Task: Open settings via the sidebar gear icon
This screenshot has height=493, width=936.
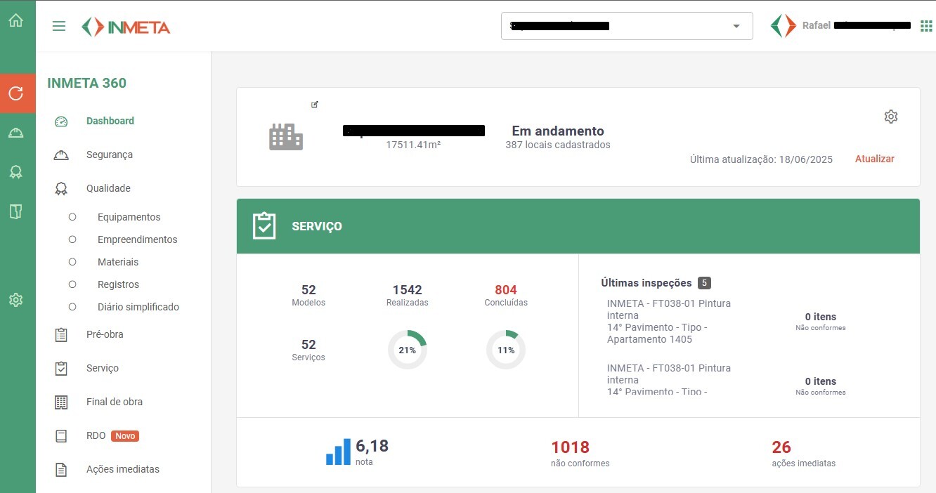Action: (17, 300)
